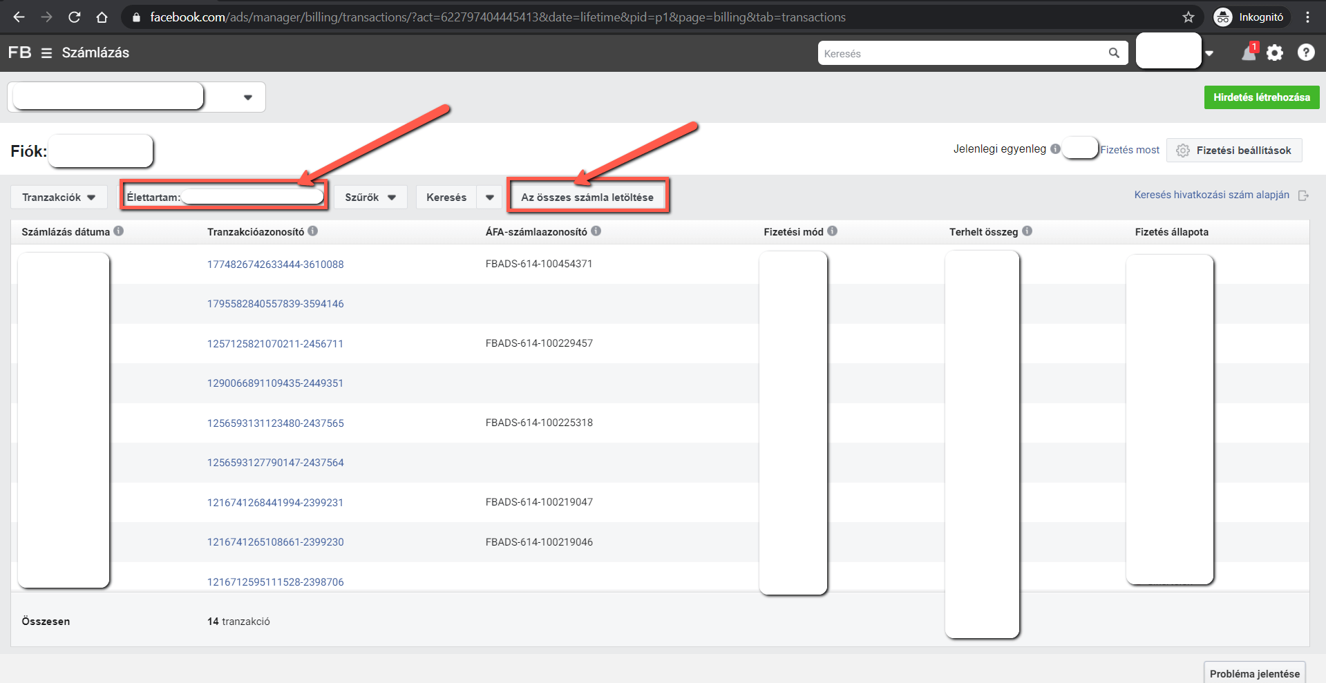Click info icon next to Terhelt összeg
This screenshot has width=1326, height=683.
pyautogui.click(x=1027, y=231)
